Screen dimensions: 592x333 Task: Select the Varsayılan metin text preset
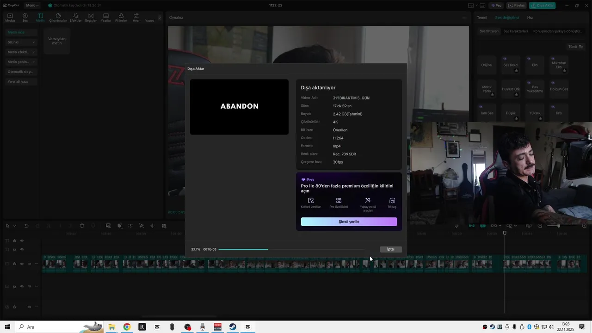coord(57,41)
